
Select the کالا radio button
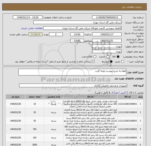click(x=118, y=57)
